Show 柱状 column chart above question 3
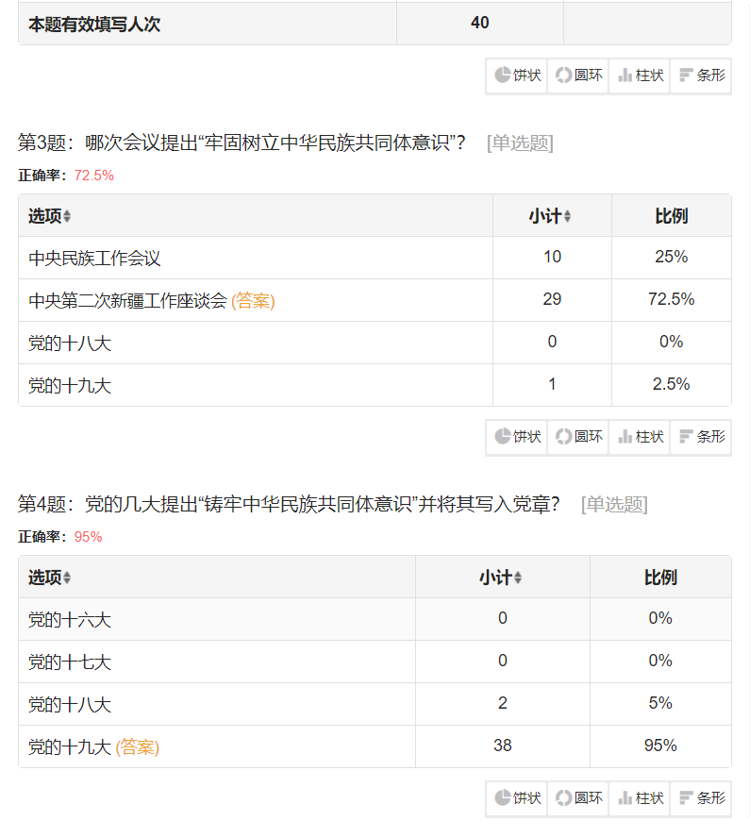The width and height of the screenshot is (750, 821). click(x=640, y=75)
